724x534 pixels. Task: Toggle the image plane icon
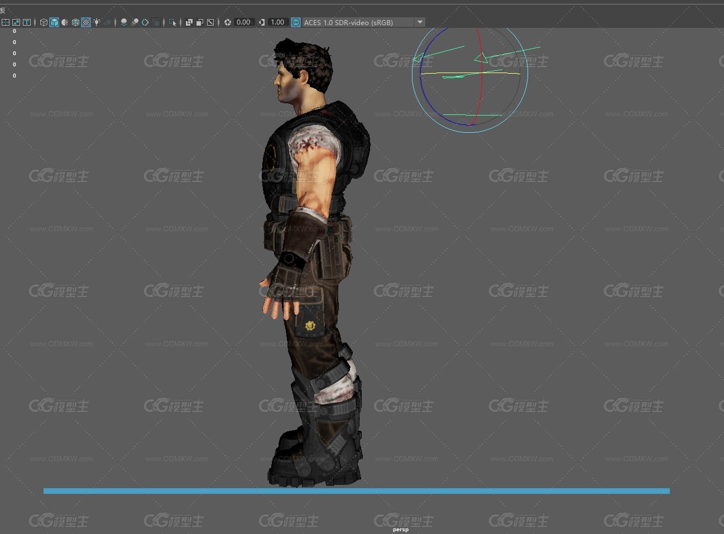click(x=16, y=22)
